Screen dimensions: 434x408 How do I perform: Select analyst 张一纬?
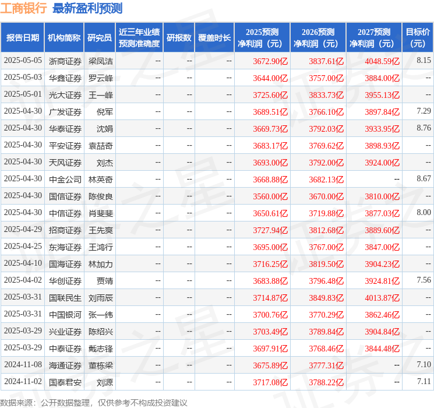[x=101, y=315]
